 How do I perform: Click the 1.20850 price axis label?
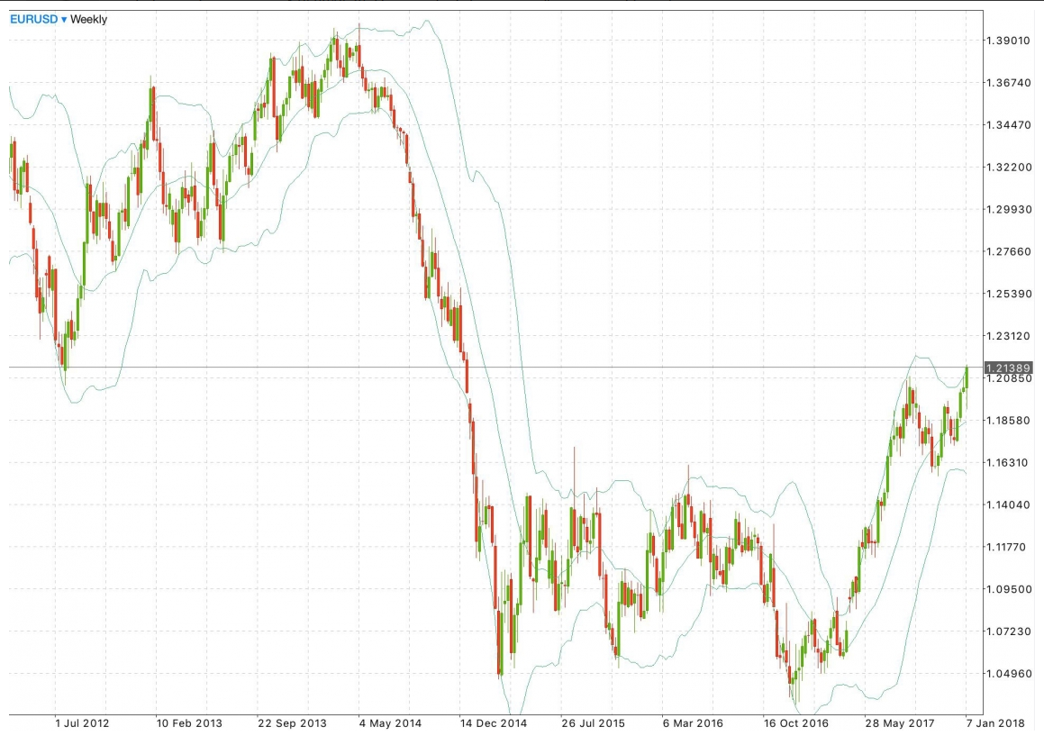[1008, 379]
